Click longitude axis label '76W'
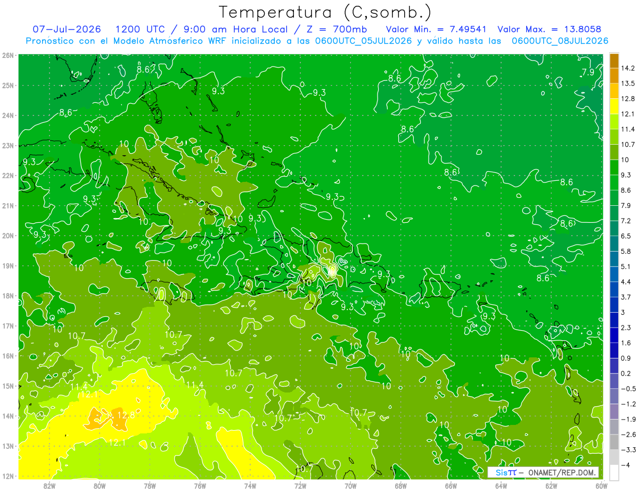 tap(200, 485)
